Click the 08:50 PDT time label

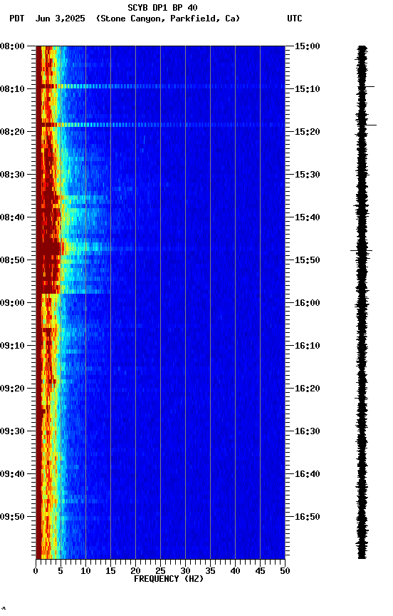(x=12, y=260)
